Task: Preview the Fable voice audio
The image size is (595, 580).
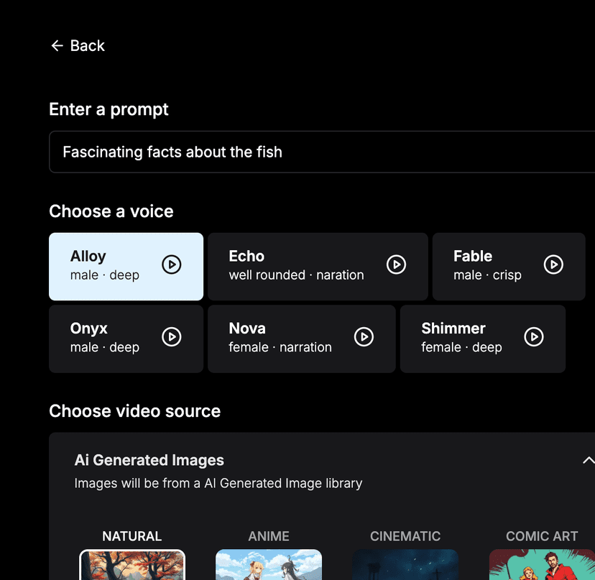Action: 553,264
